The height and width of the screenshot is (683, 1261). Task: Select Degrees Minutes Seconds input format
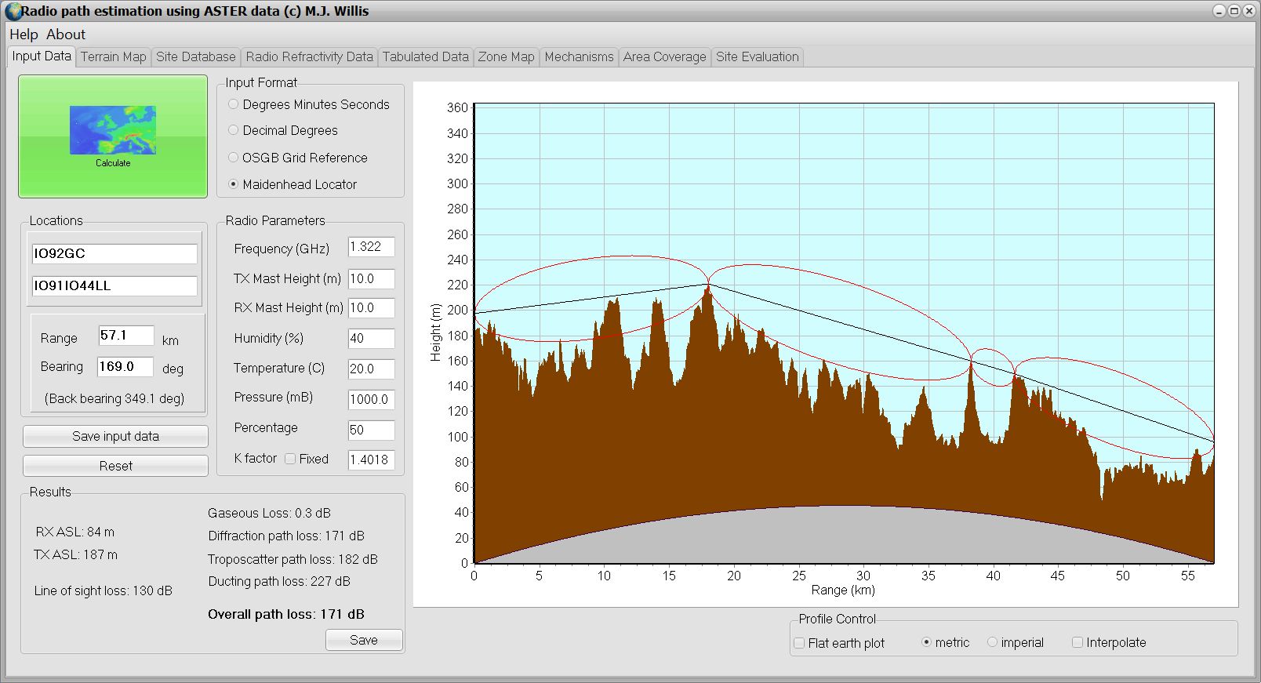[x=233, y=104]
